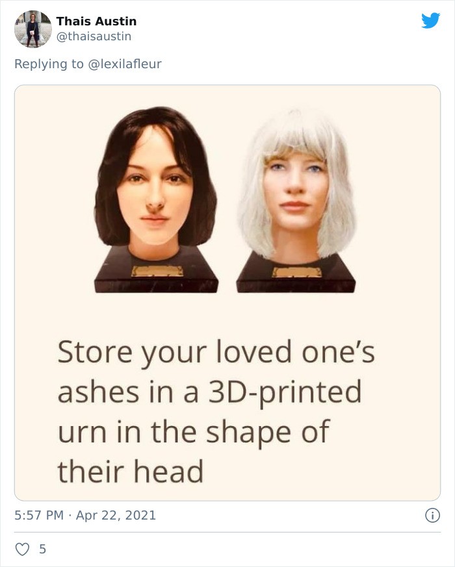Click the "Replying to" text
The image size is (455, 567).
tap(49, 64)
